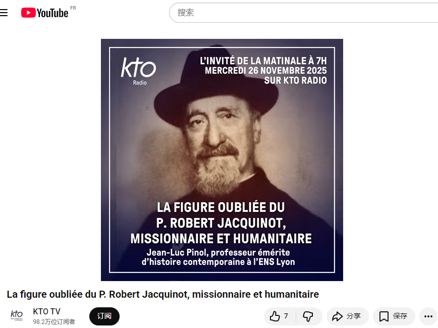Image resolution: width=438 pixels, height=328 pixels.
Task: Open the KTO TV channel name link
Action: (x=46, y=311)
